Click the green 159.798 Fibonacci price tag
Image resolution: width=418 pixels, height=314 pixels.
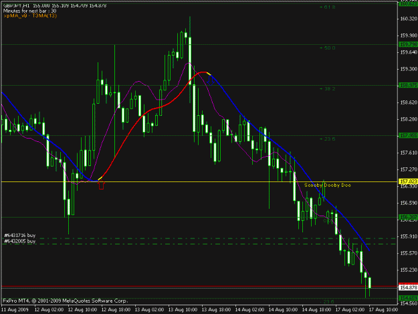click(408, 44)
